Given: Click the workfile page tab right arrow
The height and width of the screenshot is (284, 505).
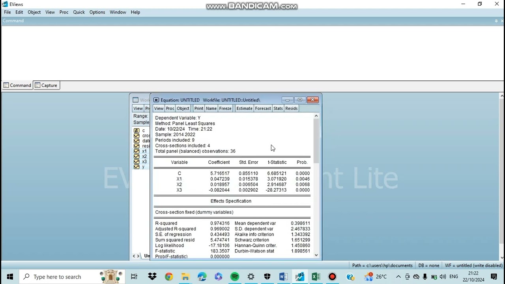Looking at the screenshot, I should tap(138, 256).
